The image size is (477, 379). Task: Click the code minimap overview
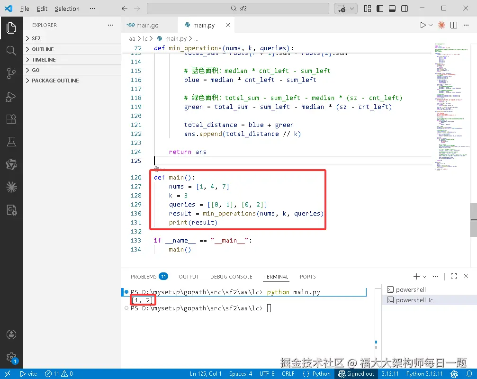452,107
